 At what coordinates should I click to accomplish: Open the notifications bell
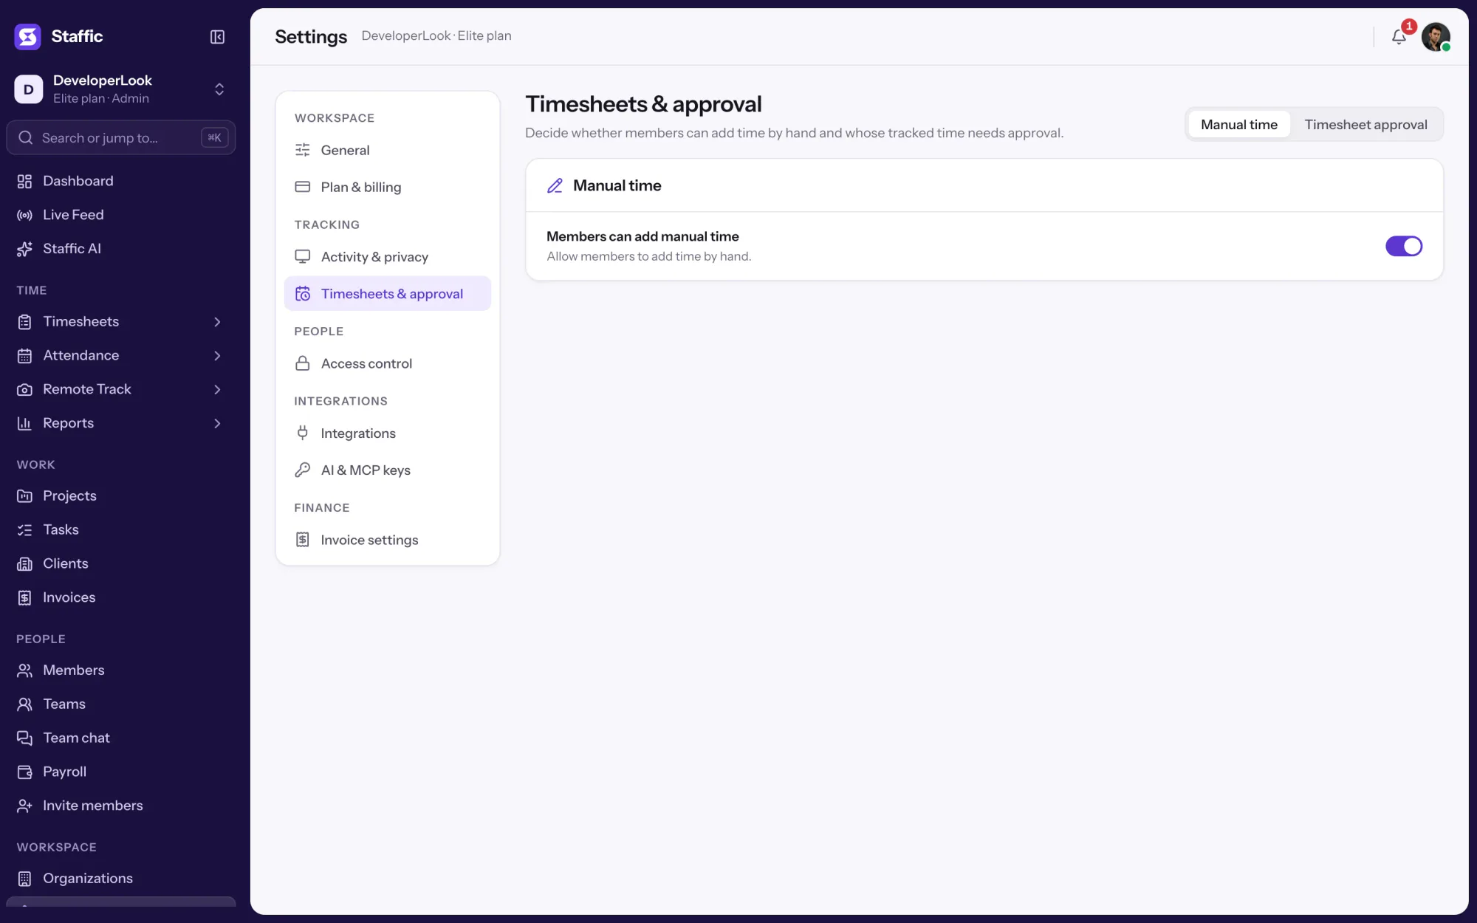tap(1399, 36)
